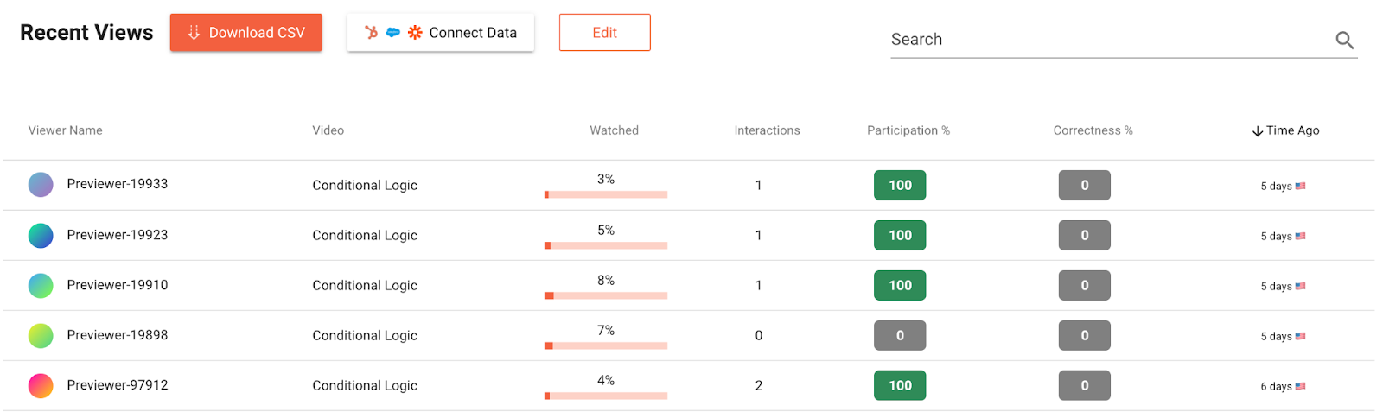Click the 8% watched progress bar
The height and width of the screenshot is (412, 1383).
tap(606, 295)
